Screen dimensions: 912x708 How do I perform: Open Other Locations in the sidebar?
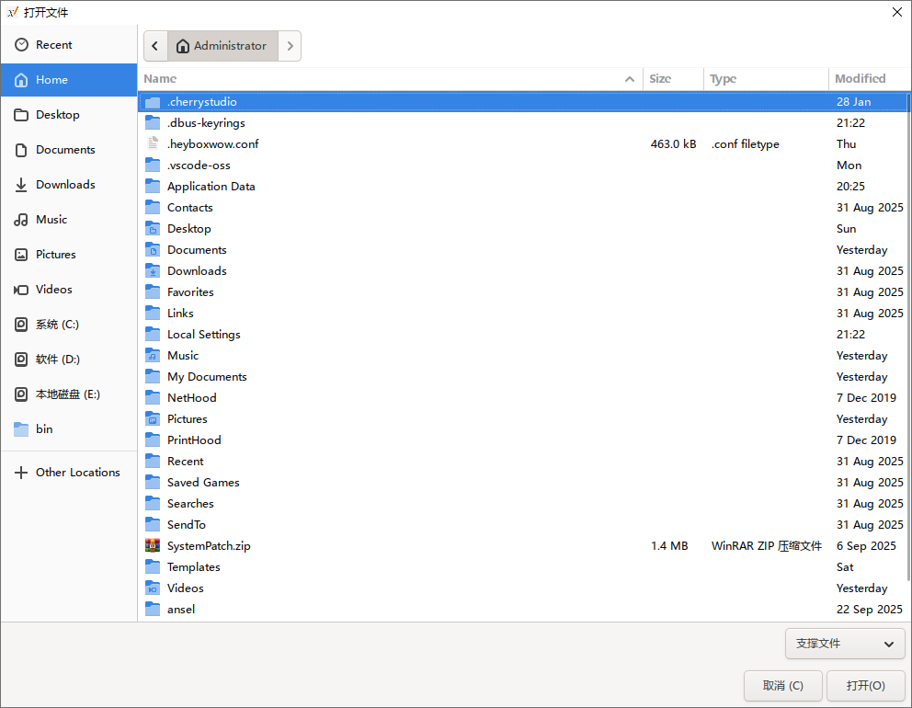(77, 473)
